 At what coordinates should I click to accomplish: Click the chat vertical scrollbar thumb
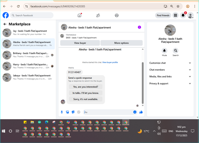pyautogui.click(x=143, y=83)
